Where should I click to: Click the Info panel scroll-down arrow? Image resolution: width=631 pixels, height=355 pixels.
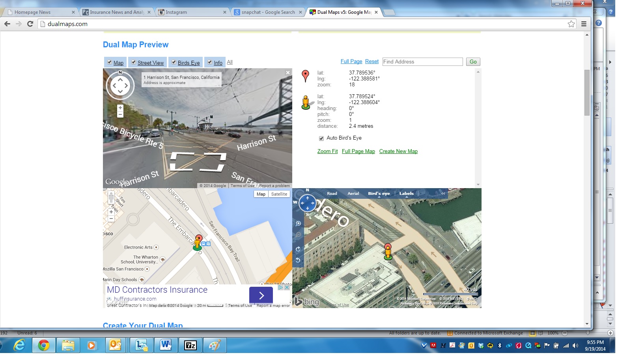[x=478, y=185]
